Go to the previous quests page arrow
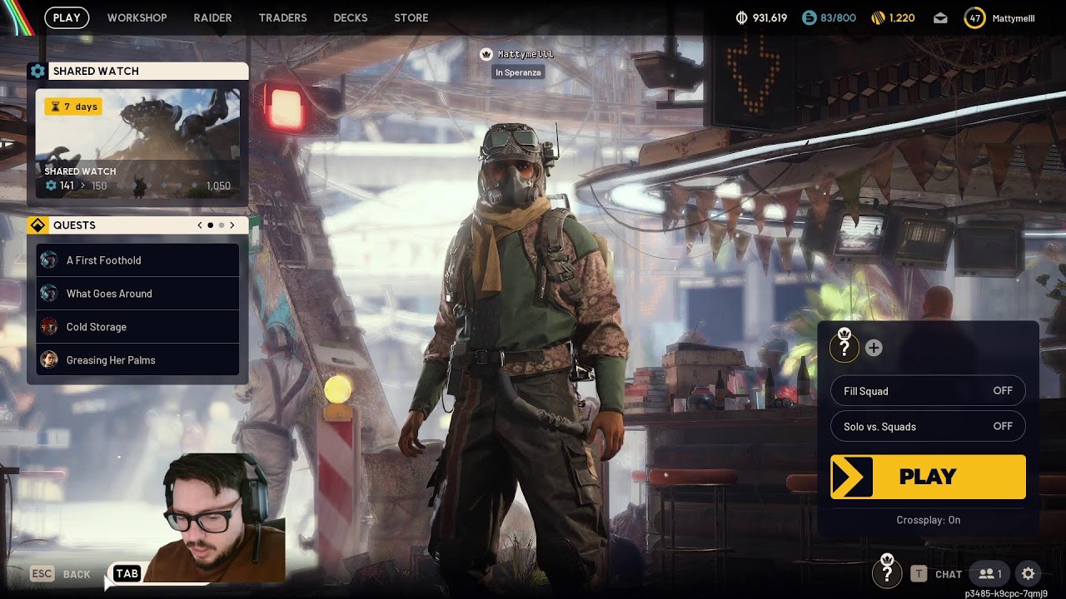 [x=200, y=225]
